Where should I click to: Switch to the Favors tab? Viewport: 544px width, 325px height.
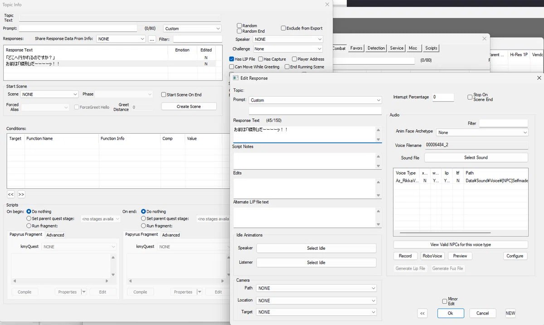pyautogui.click(x=356, y=48)
